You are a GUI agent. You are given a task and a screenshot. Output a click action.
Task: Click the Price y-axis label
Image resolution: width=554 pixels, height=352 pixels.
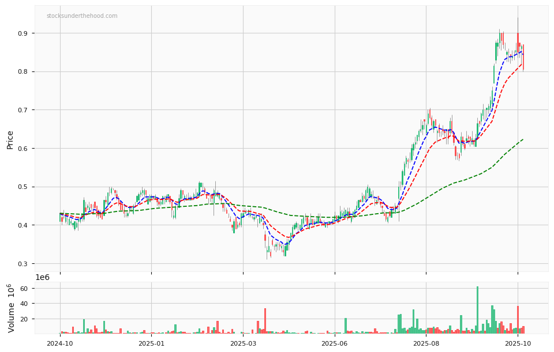[x=10, y=139]
